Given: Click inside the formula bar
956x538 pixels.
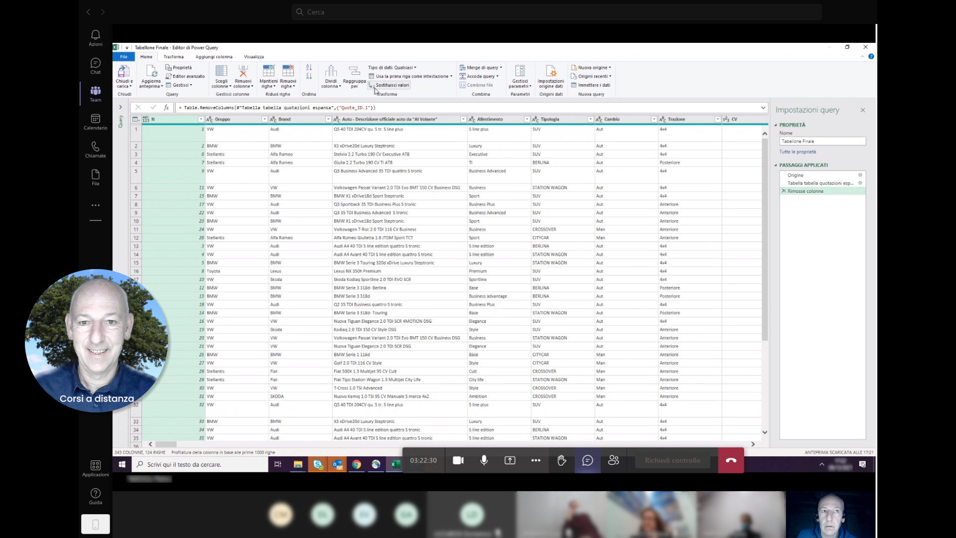Looking at the screenshot, I should point(468,108).
